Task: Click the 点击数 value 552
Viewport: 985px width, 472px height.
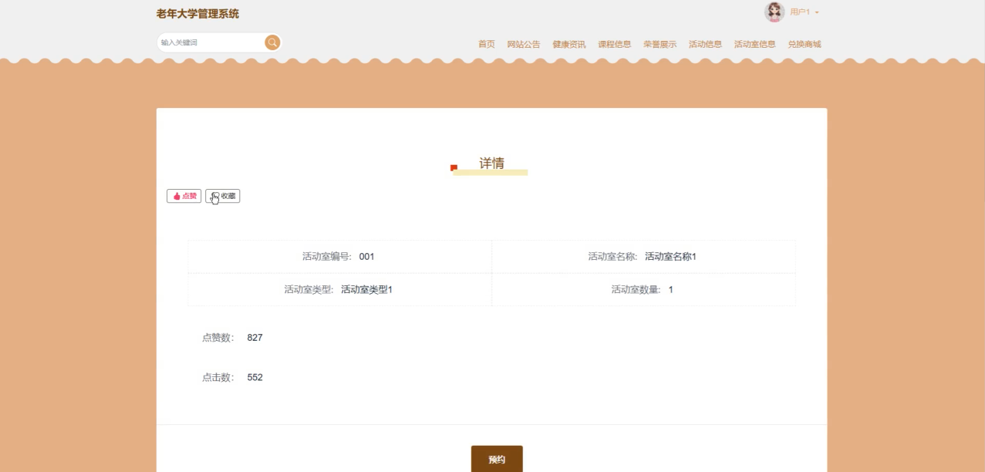Action: (x=255, y=378)
